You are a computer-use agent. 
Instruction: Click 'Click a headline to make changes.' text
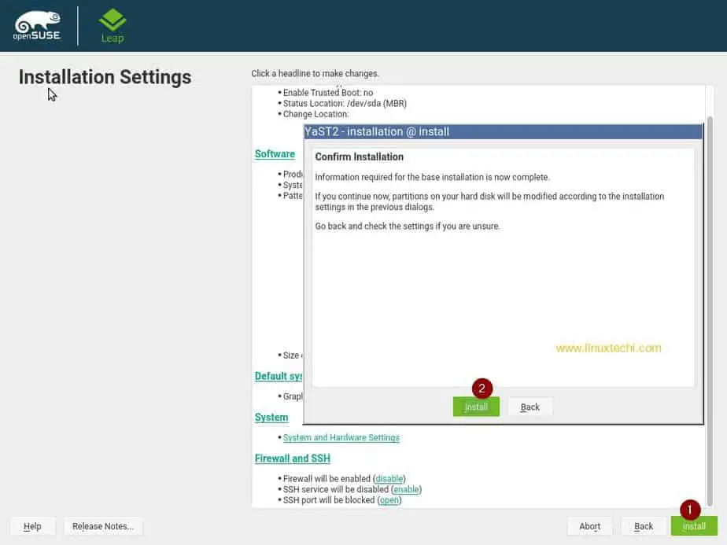316,73
